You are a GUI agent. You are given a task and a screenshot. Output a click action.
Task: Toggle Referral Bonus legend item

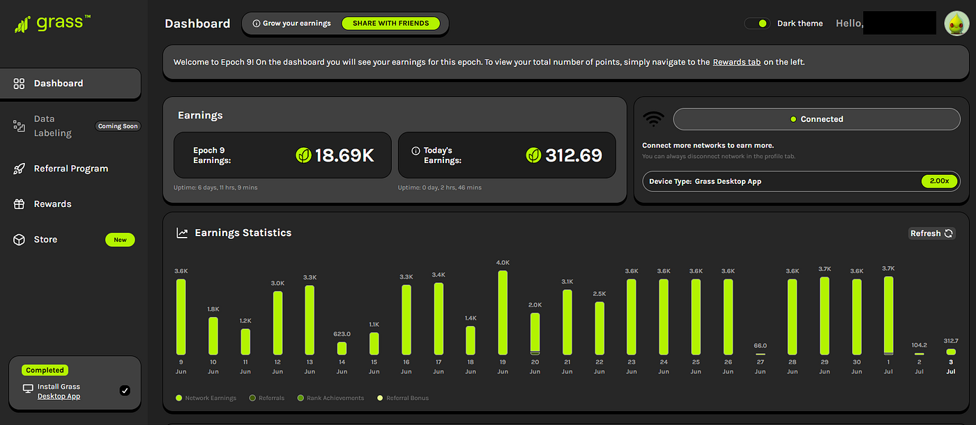(402, 399)
